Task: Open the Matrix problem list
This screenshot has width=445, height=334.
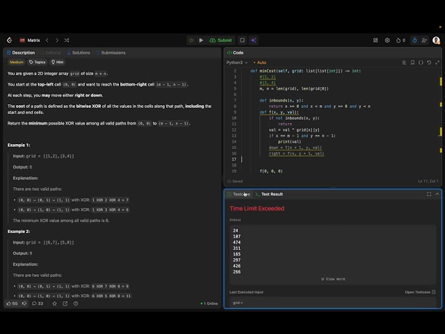Action: coord(30,40)
